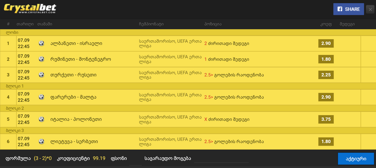Select the 2.90 odds for ალბანეთი - ისრაელი

coord(326,43)
